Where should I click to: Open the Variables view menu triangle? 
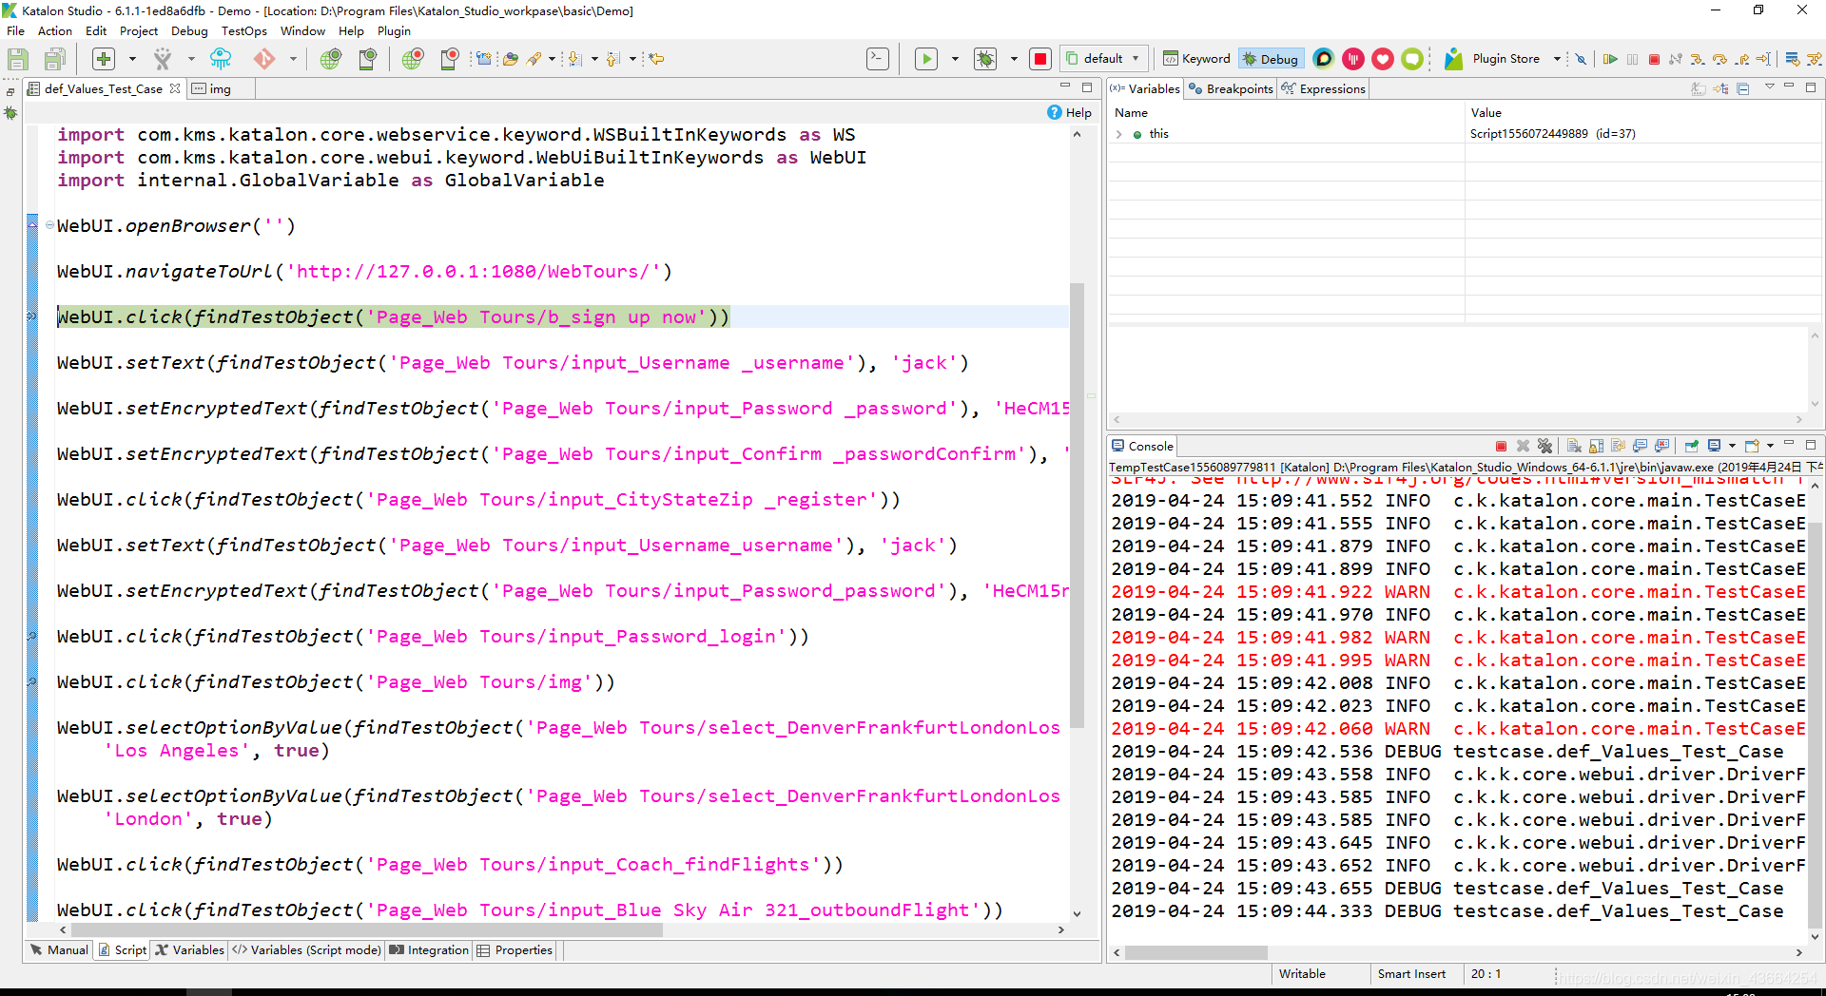click(x=1769, y=87)
